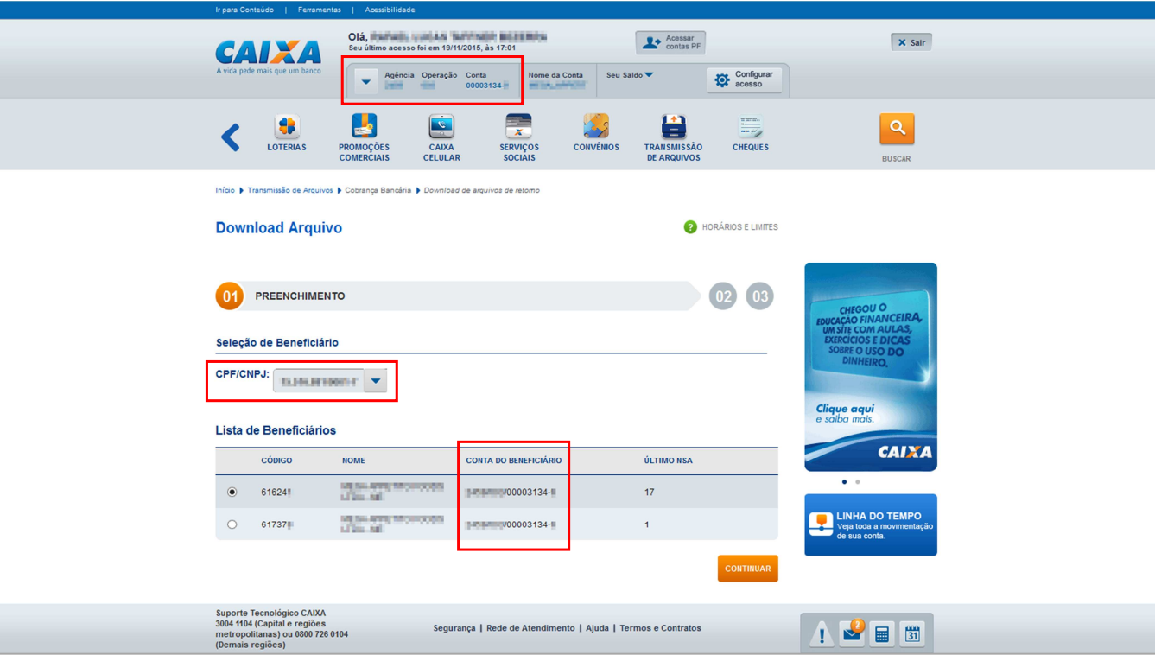
Task: Open the Caixa Celular icon
Action: coord(441,126)
